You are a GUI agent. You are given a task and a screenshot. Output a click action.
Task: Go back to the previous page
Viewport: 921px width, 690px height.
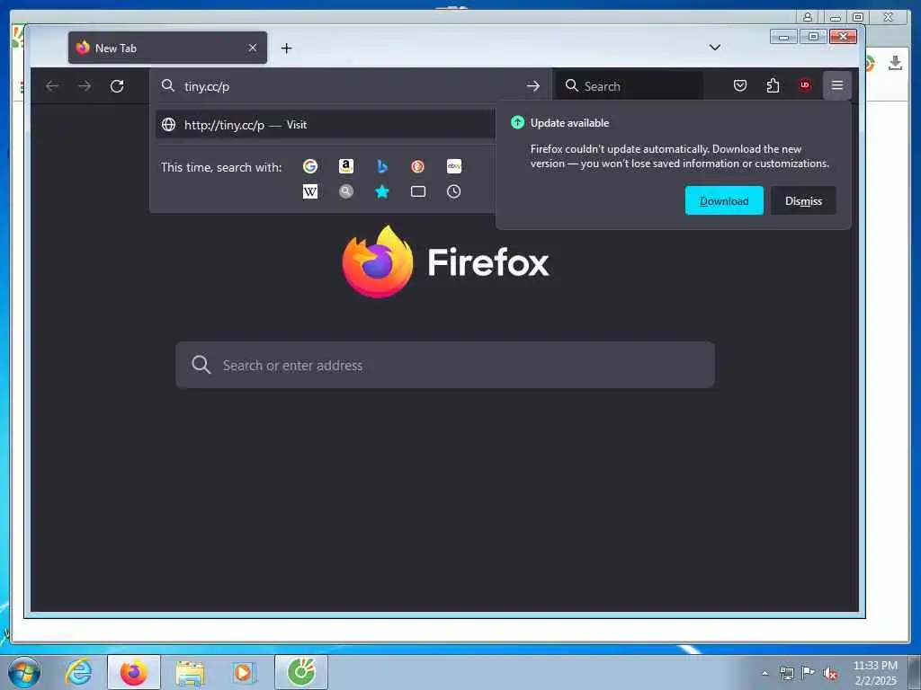click(52, 86)
